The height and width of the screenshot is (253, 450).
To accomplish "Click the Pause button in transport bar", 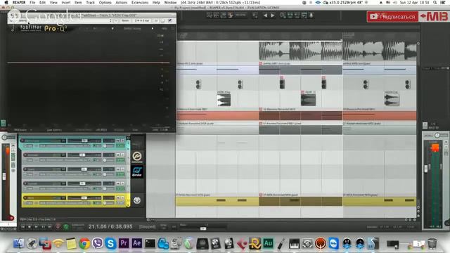I will 43,226.
